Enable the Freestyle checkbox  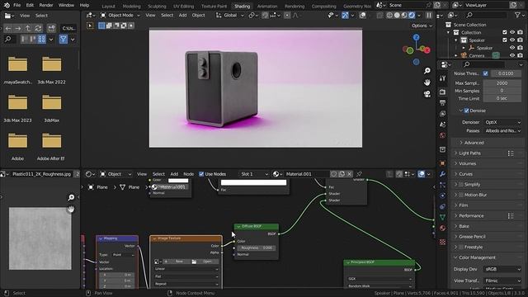click(x=461, y=247)
